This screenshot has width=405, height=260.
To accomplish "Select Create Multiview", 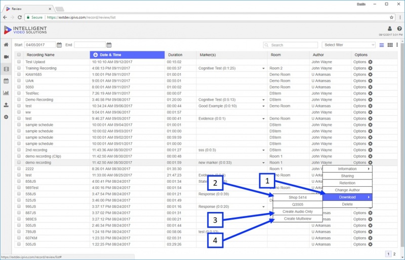I will coord(298,219).
